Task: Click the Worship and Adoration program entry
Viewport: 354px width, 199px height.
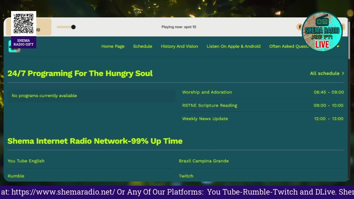Action: 207,92
